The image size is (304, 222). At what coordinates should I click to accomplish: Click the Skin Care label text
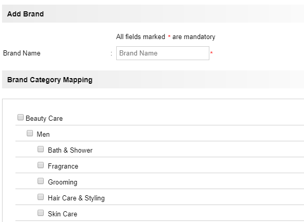click(63, 214)
